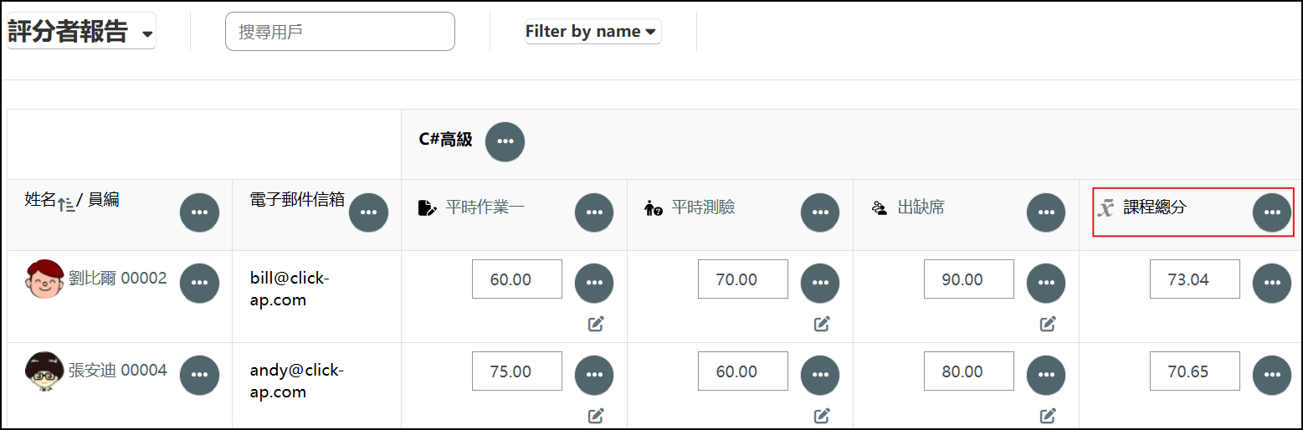
Task: Click the email andy@click-ap.com
Action: [x=296, y=381]
